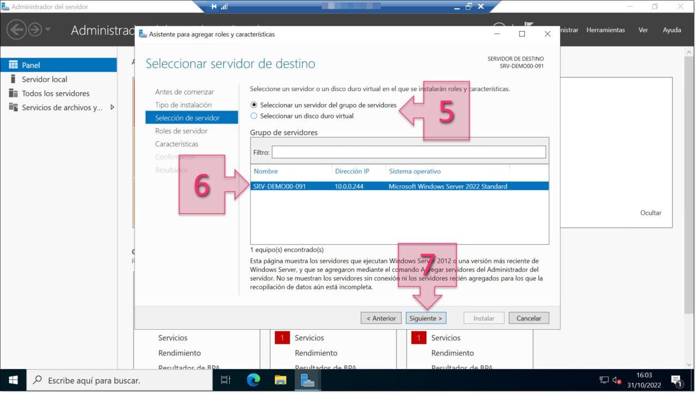Maximize the wizard dialog window
697x394 pixels.
coord(522,34)
